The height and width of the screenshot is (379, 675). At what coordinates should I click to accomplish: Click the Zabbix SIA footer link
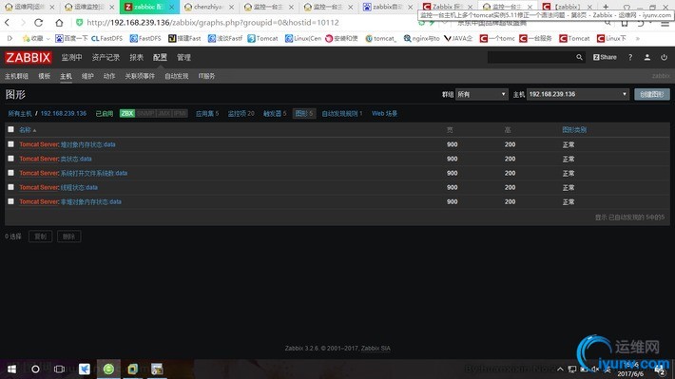[376, 348]
